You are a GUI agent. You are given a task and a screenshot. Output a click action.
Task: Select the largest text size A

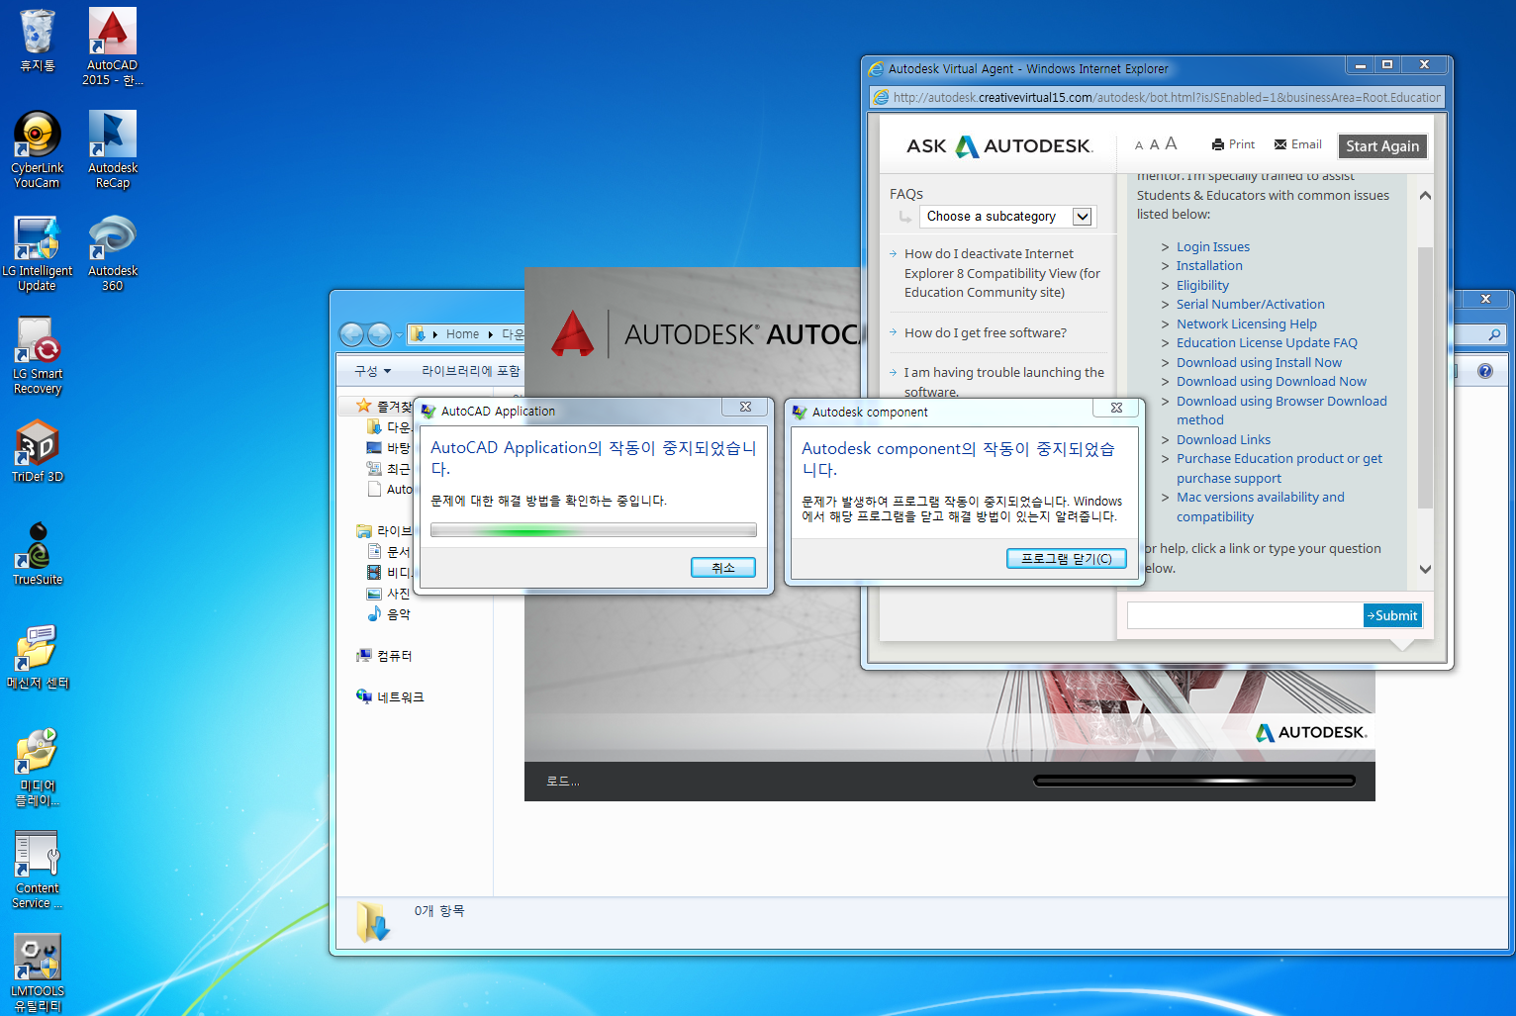point(1171,143)
